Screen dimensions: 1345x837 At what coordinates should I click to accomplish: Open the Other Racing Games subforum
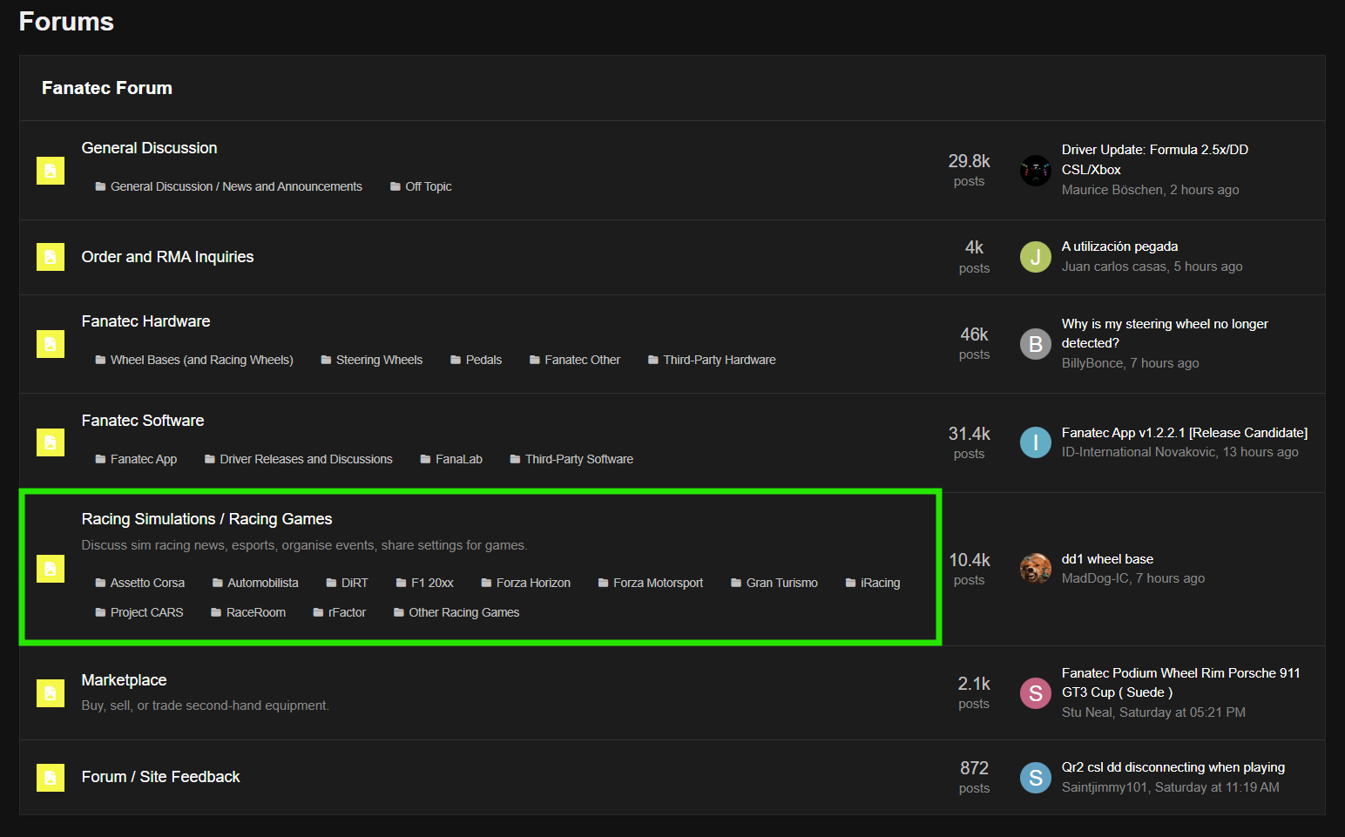[x=463, y=612]
